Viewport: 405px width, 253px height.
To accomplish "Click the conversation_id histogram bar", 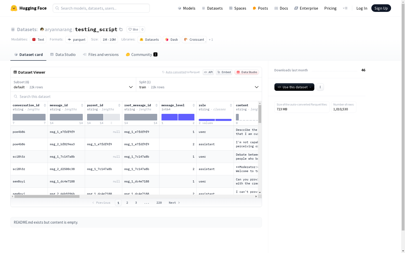I will (x=29, y=117).
